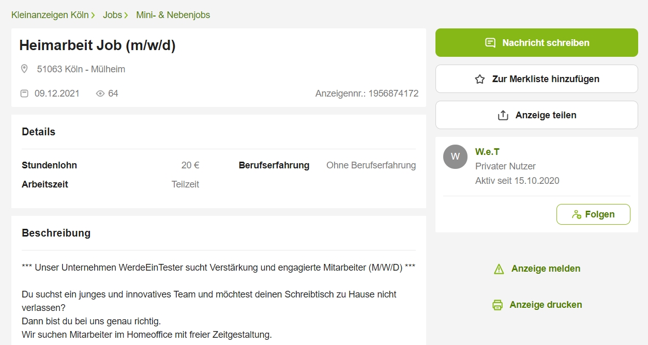Click the location pin icon

(x=24, y=69)
